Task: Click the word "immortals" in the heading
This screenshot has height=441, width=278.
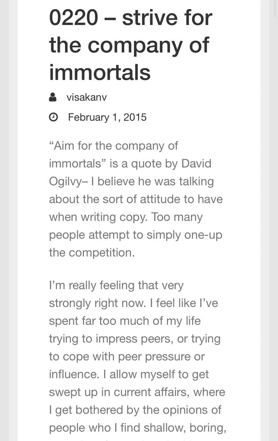Action: 100,71
